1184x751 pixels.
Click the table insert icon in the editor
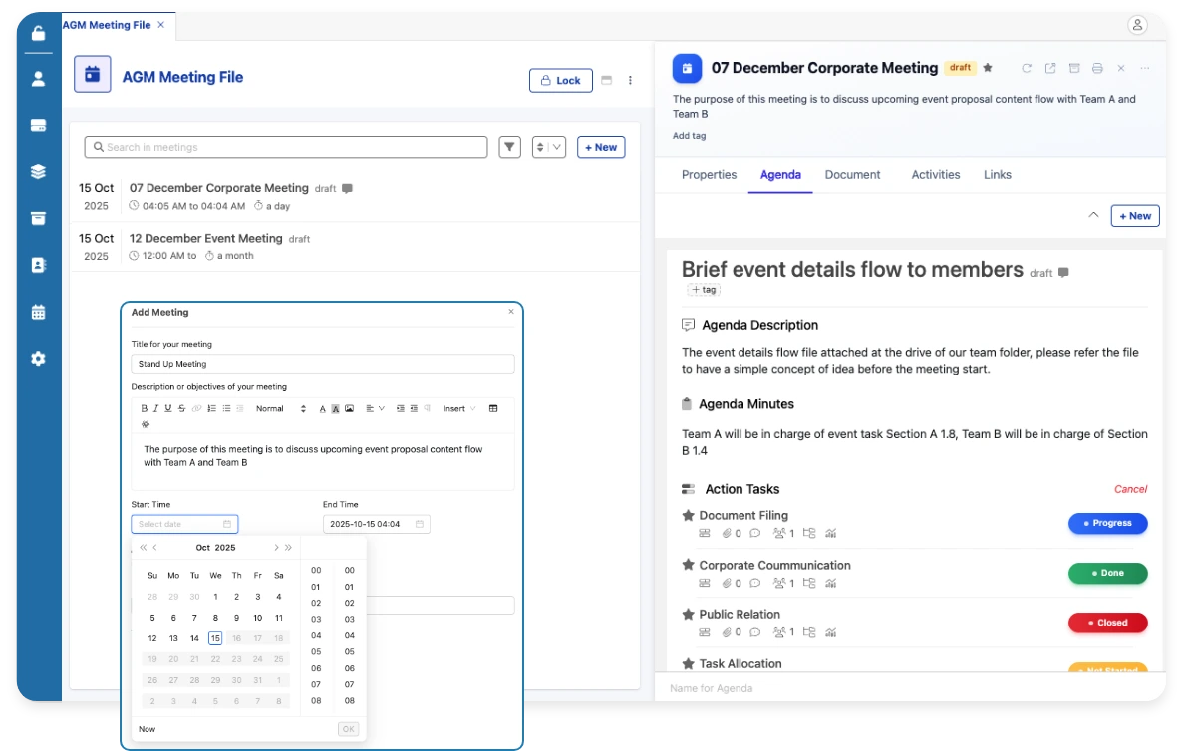(x=495, y=408)
